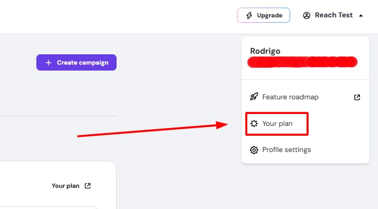Click the Create campaign button
Viewport: 378px width, 209px height.
[x=76, y=62]
